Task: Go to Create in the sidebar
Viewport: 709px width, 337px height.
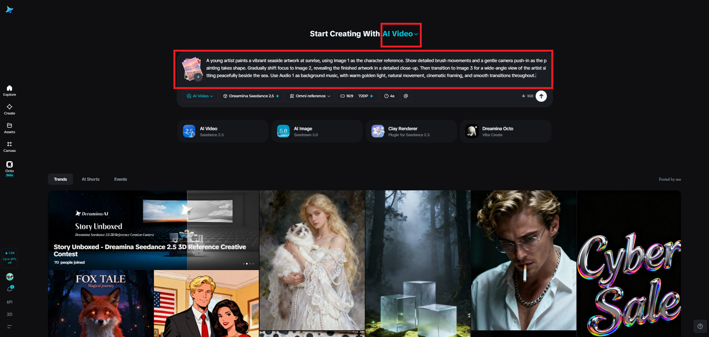Action: pos(9,109)
